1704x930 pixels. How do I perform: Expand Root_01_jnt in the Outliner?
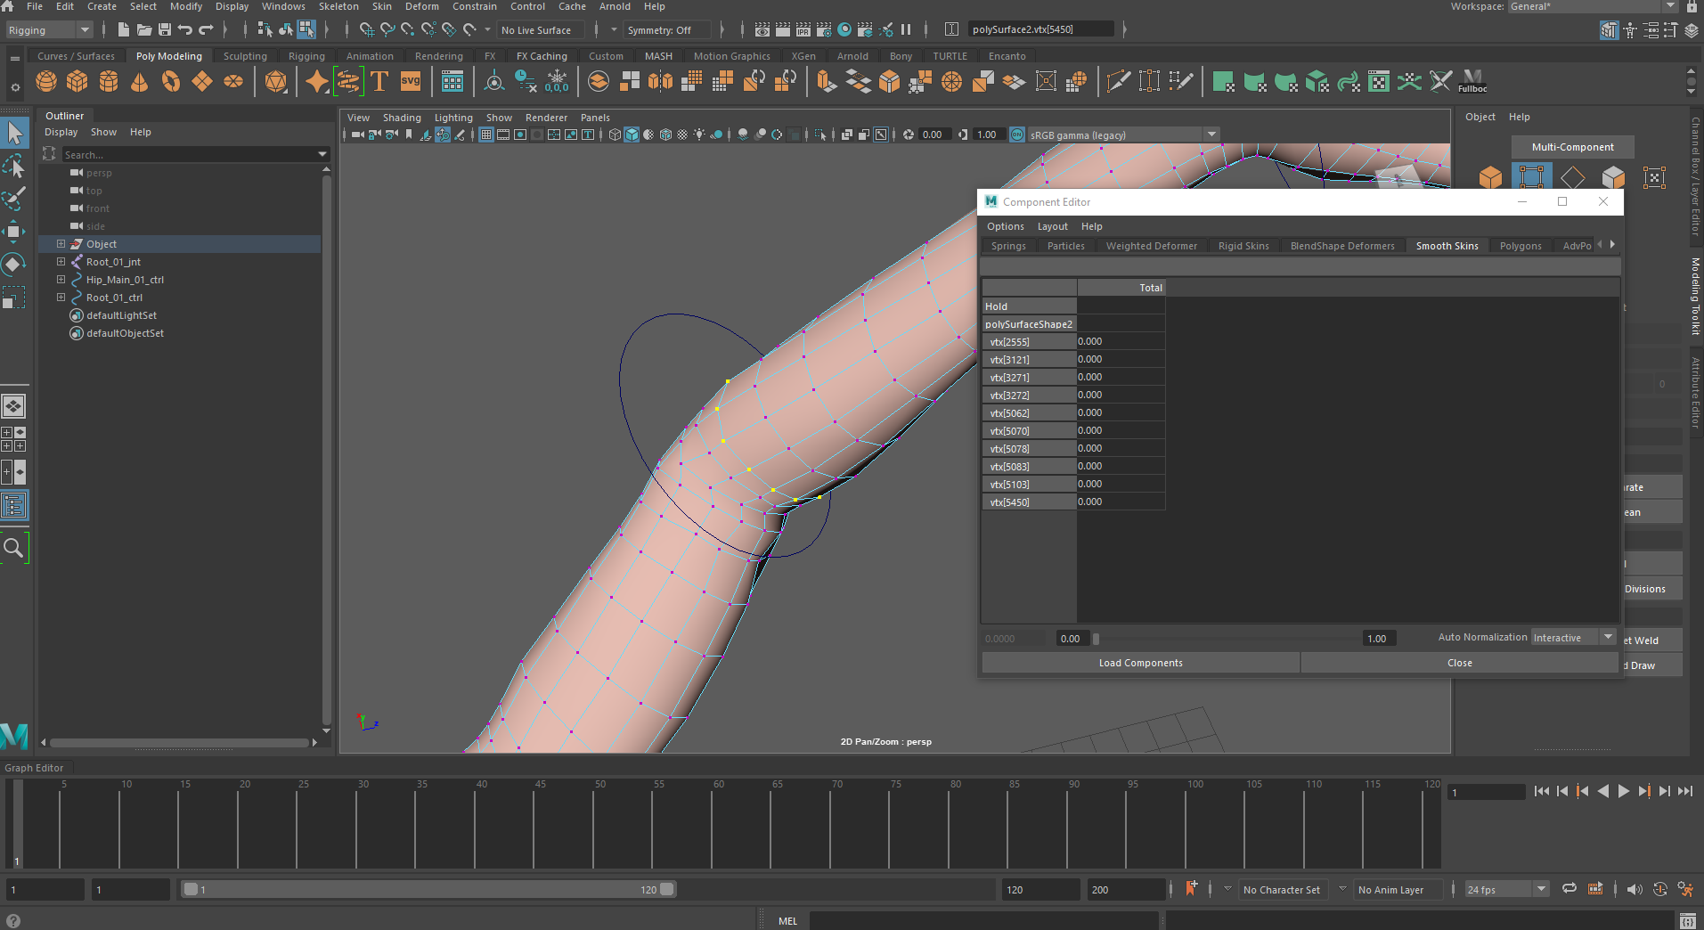(61, 261)
